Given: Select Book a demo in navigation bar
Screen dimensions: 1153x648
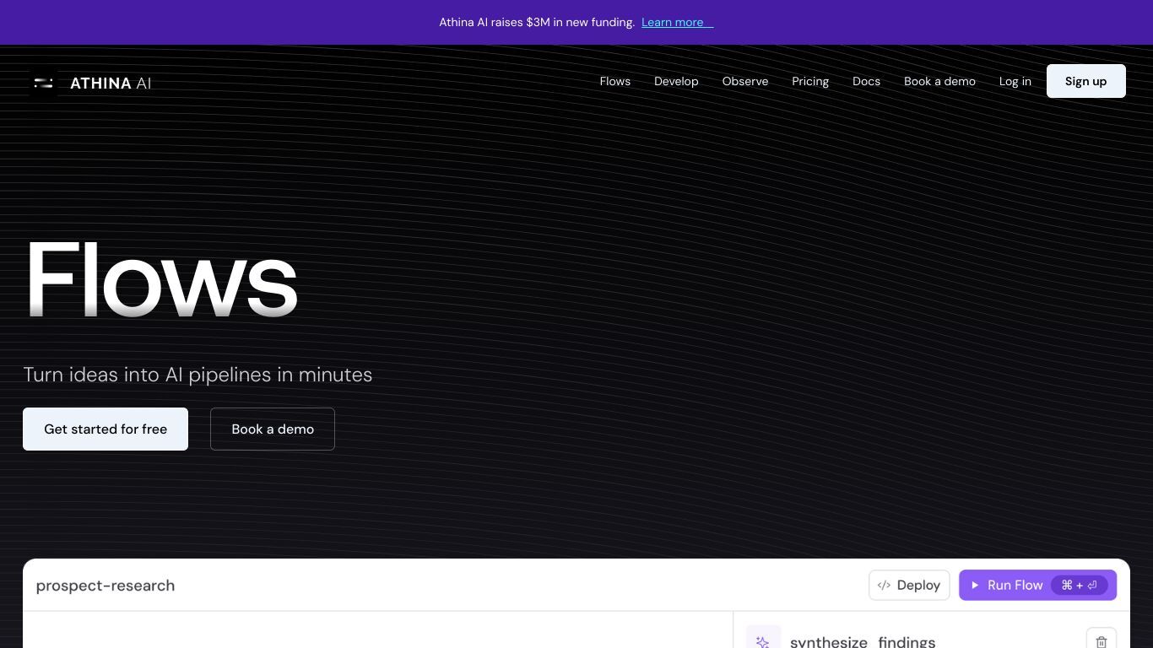Looking at the screenshot, I should [939, 81].
